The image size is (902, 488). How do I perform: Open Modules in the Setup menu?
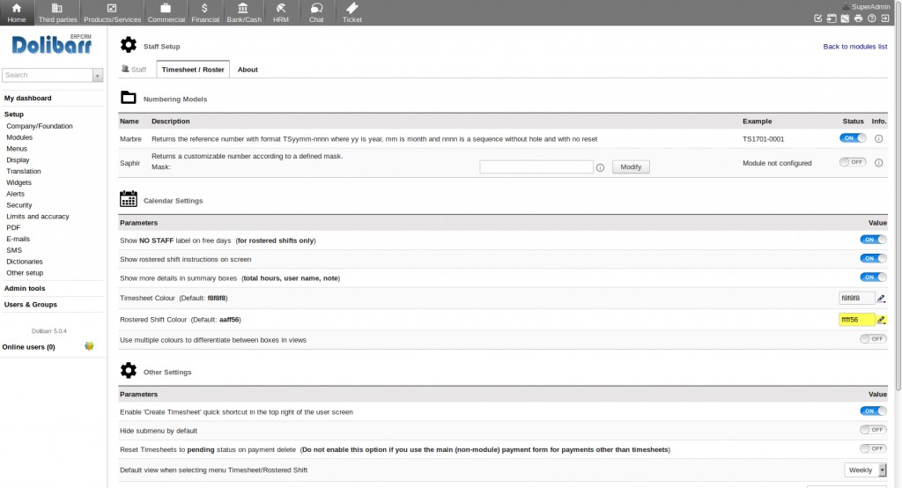coord(19,137)
